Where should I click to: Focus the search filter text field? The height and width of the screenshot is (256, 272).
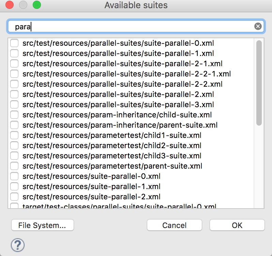pyautogui.click(x=133, y=27)
